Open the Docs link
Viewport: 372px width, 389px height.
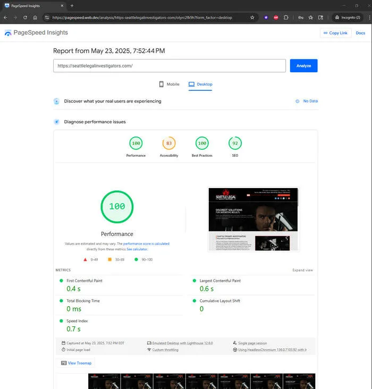360,33
